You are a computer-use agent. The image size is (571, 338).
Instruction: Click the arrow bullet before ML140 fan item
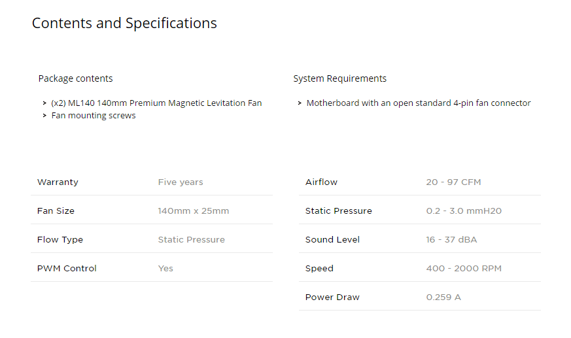(44, 103)
